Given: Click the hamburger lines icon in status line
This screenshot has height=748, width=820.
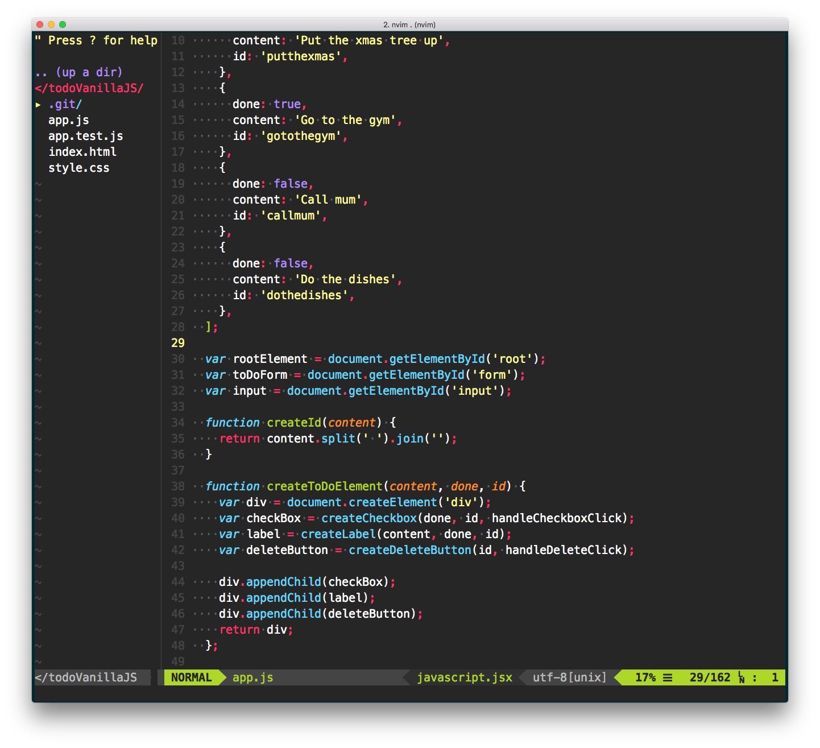Looking at the screenshot, I should click(x=668, y=677).
